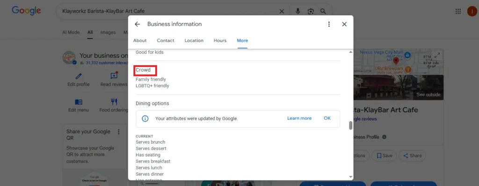Click Learn more in the attributes notice

pos(299,118)
